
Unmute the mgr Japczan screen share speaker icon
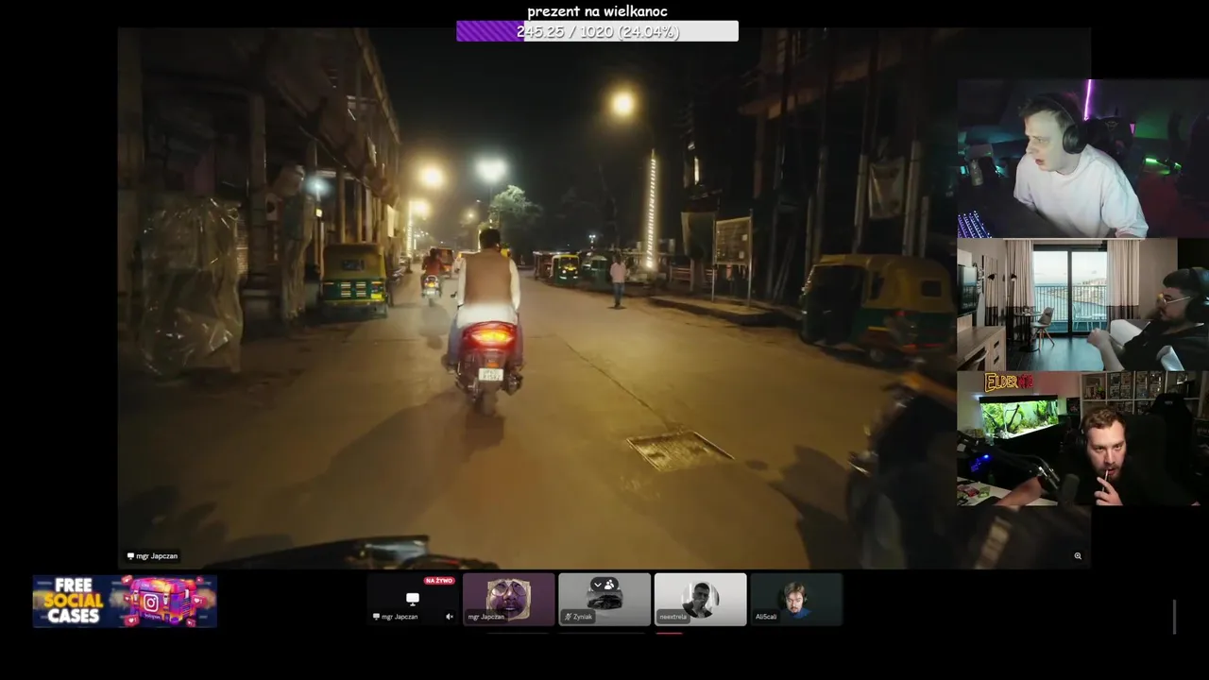click(x=450, y=617)
